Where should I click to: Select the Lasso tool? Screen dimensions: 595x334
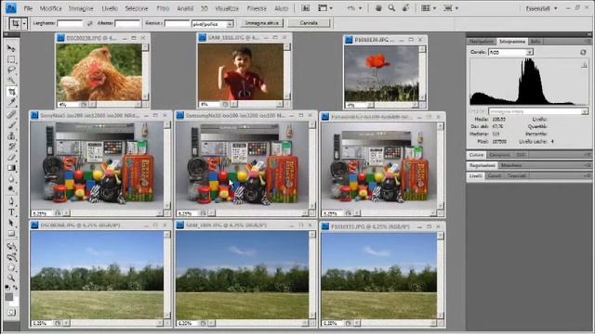point(11,71)
